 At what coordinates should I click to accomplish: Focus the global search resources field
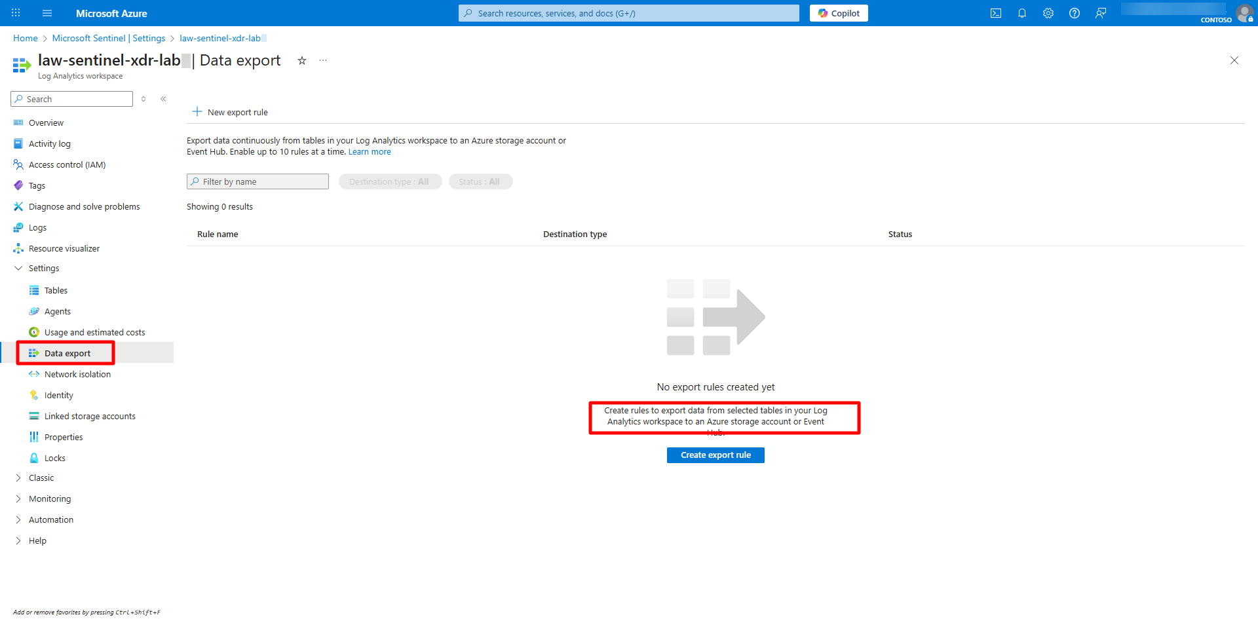(x=629, y=13)
